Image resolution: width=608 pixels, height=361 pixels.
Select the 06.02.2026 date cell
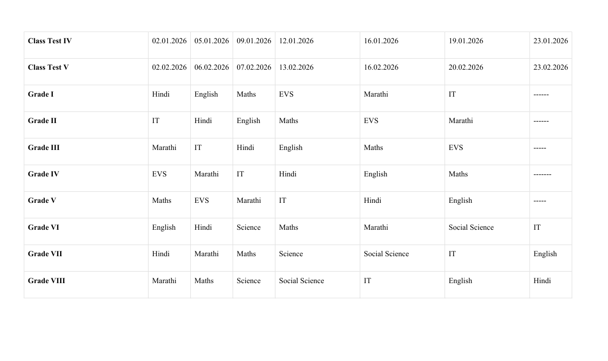(x=211, y=67)
